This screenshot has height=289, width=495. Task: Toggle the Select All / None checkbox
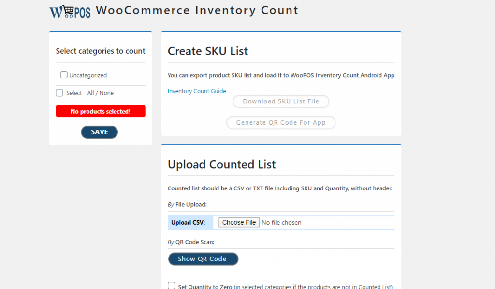pos(59,93)
